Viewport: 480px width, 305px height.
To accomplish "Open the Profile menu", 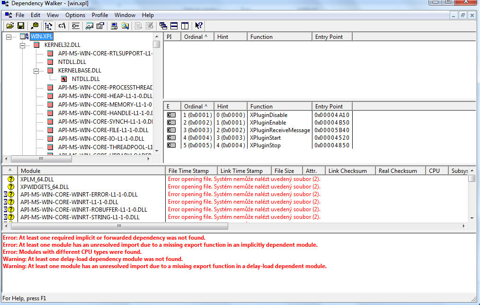I will click(100, 15).
